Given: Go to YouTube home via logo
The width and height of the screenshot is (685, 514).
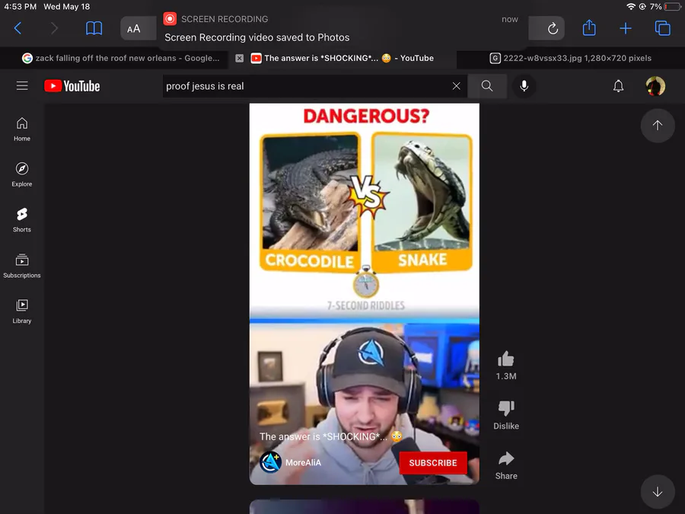Looking at the screenshot, I should [x=72, y=86].
